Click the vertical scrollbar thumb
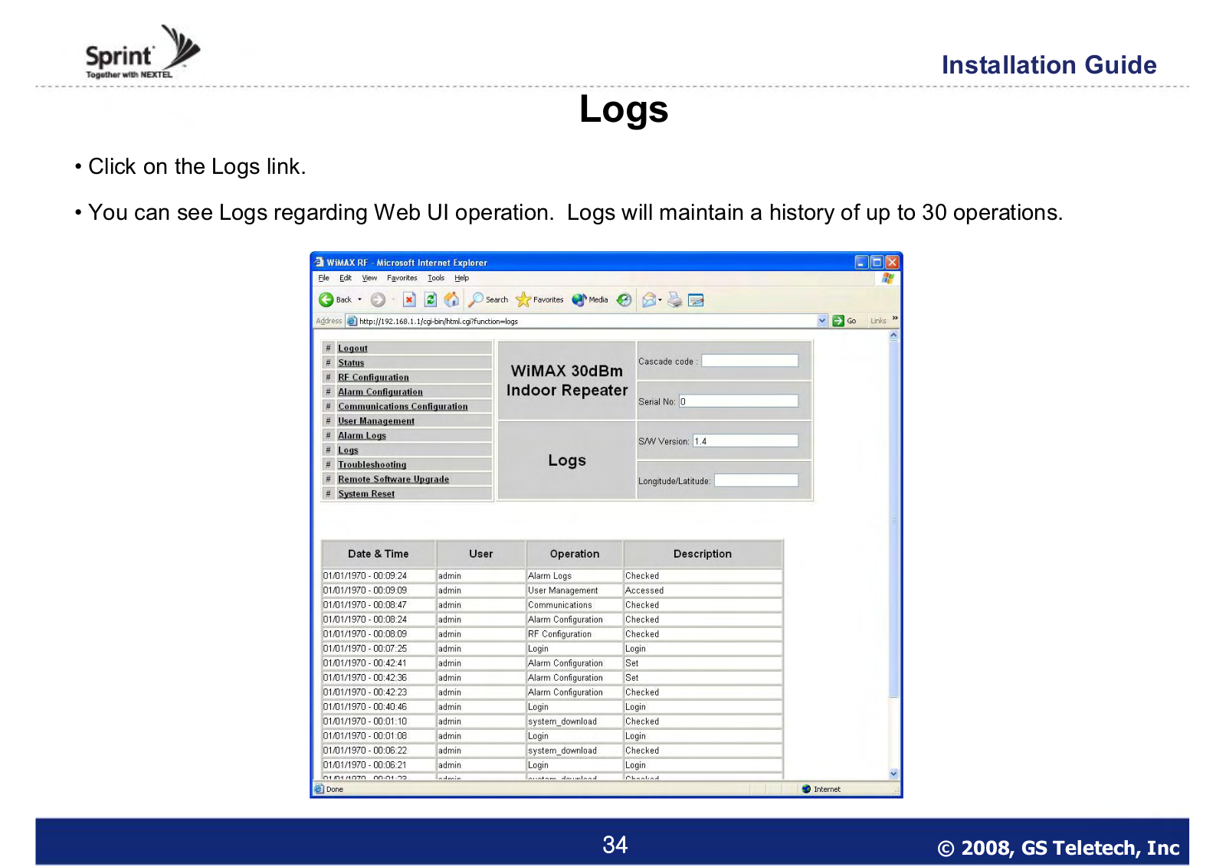This screenshot has height=867, width=1226. click(x=893, y=520)
